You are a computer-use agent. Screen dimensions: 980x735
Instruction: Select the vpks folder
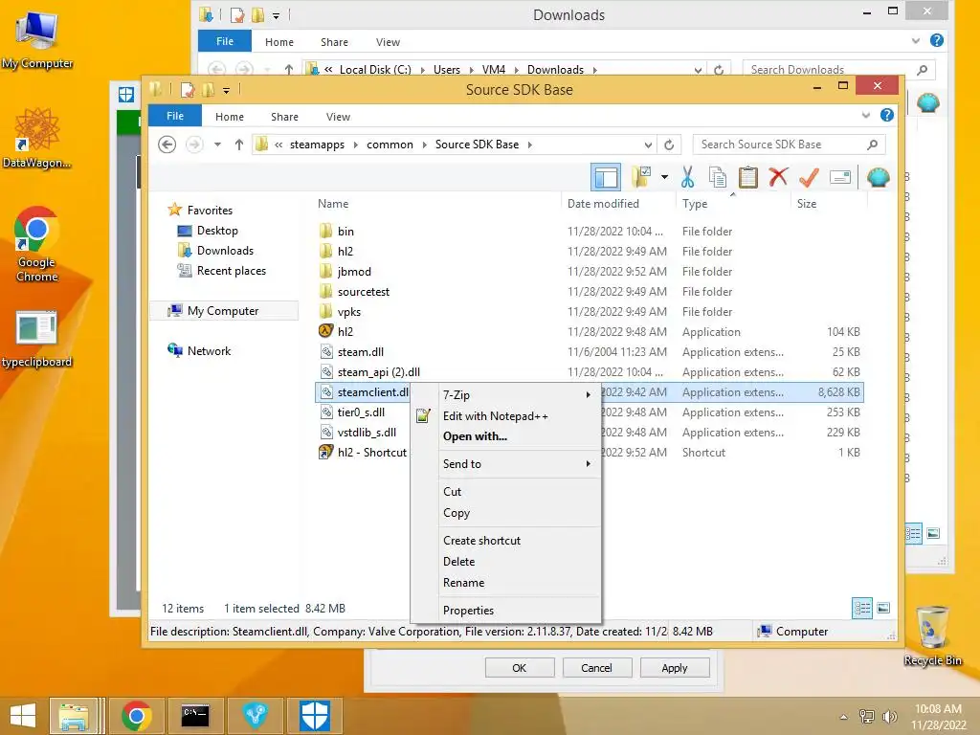[x=340, y=312]
